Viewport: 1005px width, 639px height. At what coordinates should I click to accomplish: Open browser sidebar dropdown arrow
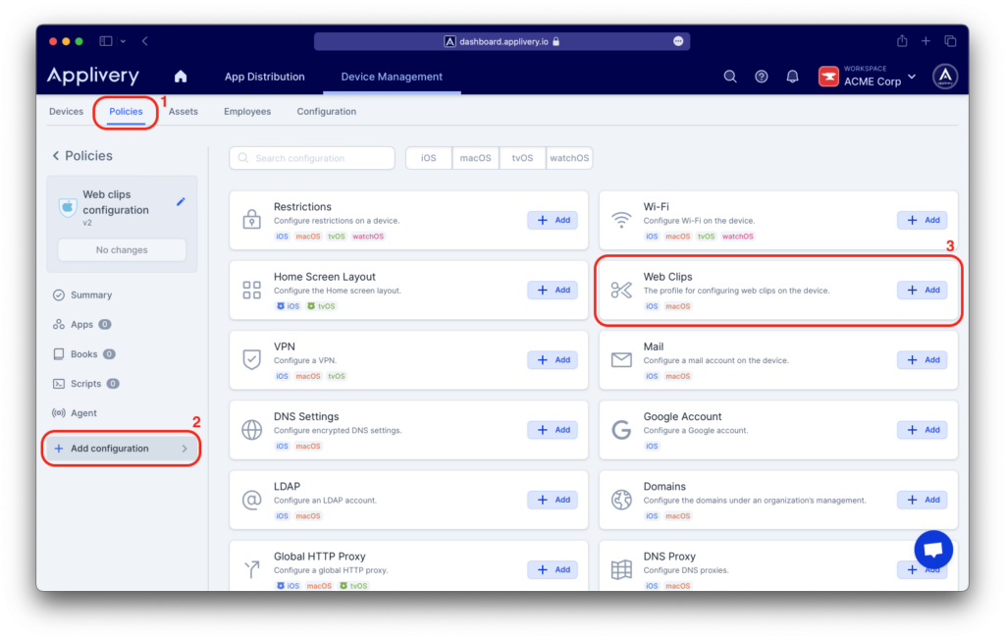click(123, 41)
